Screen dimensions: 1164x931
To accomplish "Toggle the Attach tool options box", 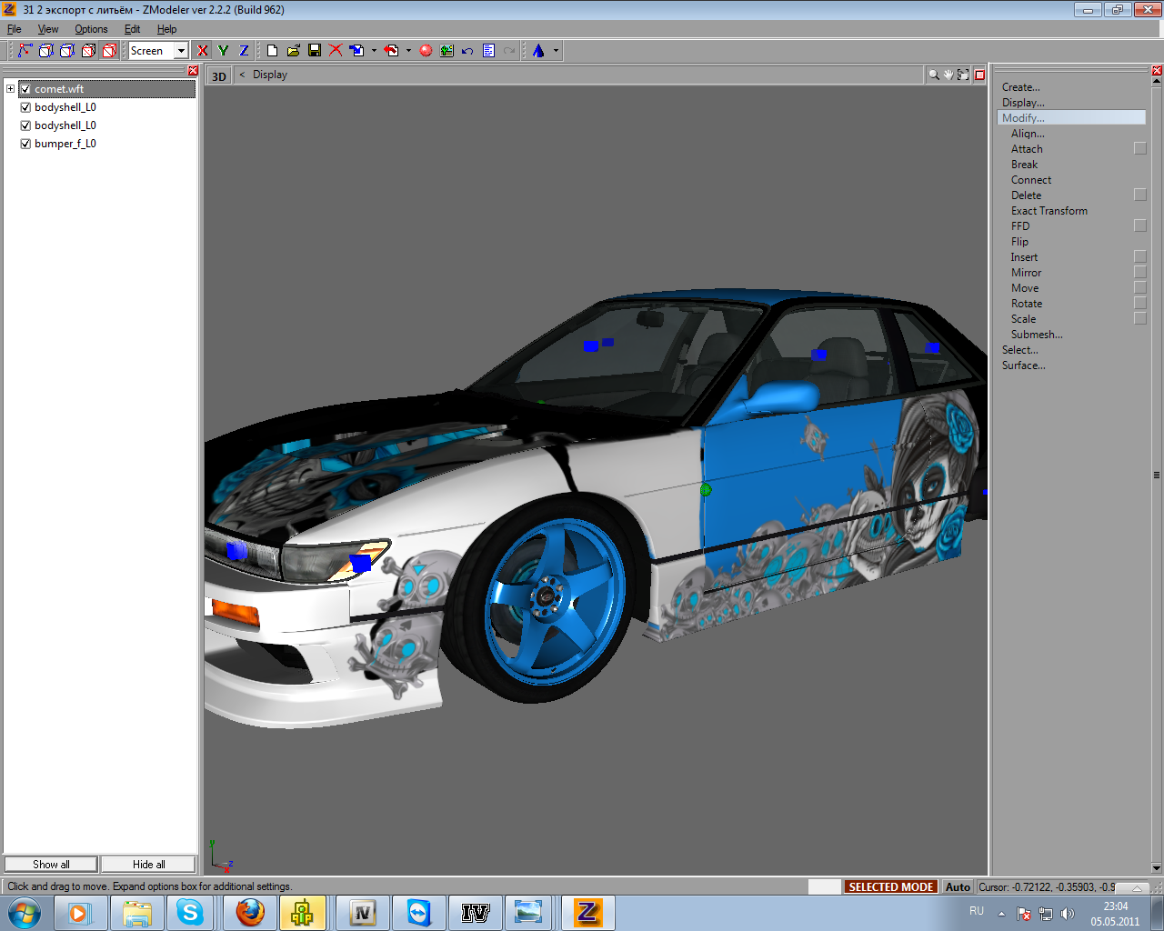I will tap(1140, 149).
